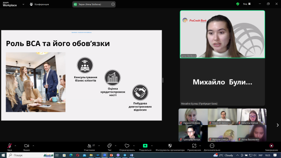This screenshot has height=158, width=281.
Task: Click the divider handle between slide and videos
Action: pyautogui.click(x=163, y=80)
